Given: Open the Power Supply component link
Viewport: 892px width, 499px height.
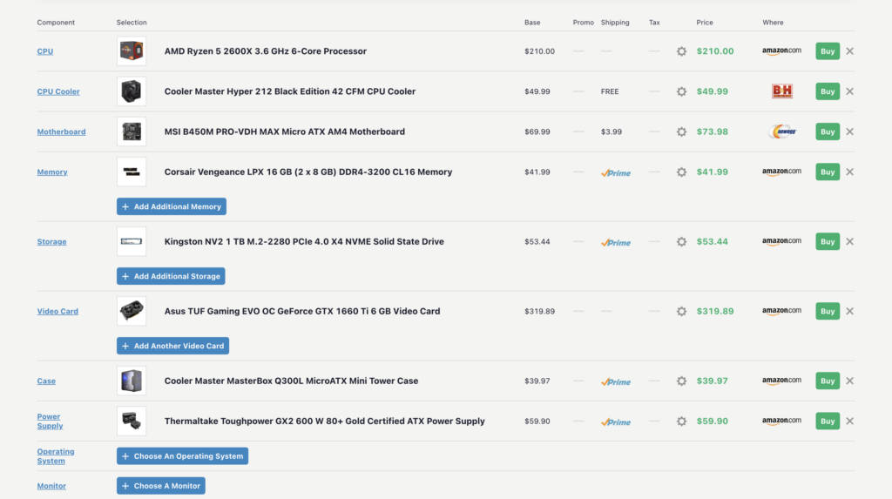Looking at the screenshot, I should tap(50, 421).
